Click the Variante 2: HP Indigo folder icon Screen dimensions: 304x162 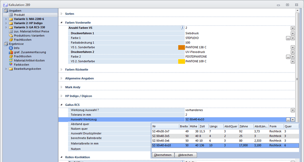click(x=11, y=23)
